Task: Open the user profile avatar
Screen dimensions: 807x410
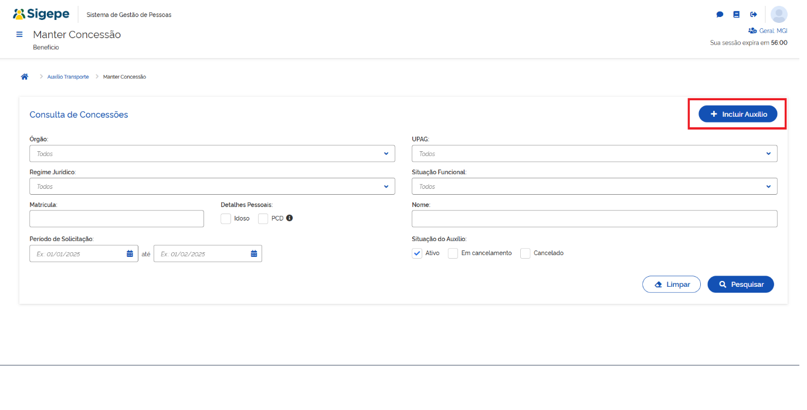Action: click(x=779, y=15)
